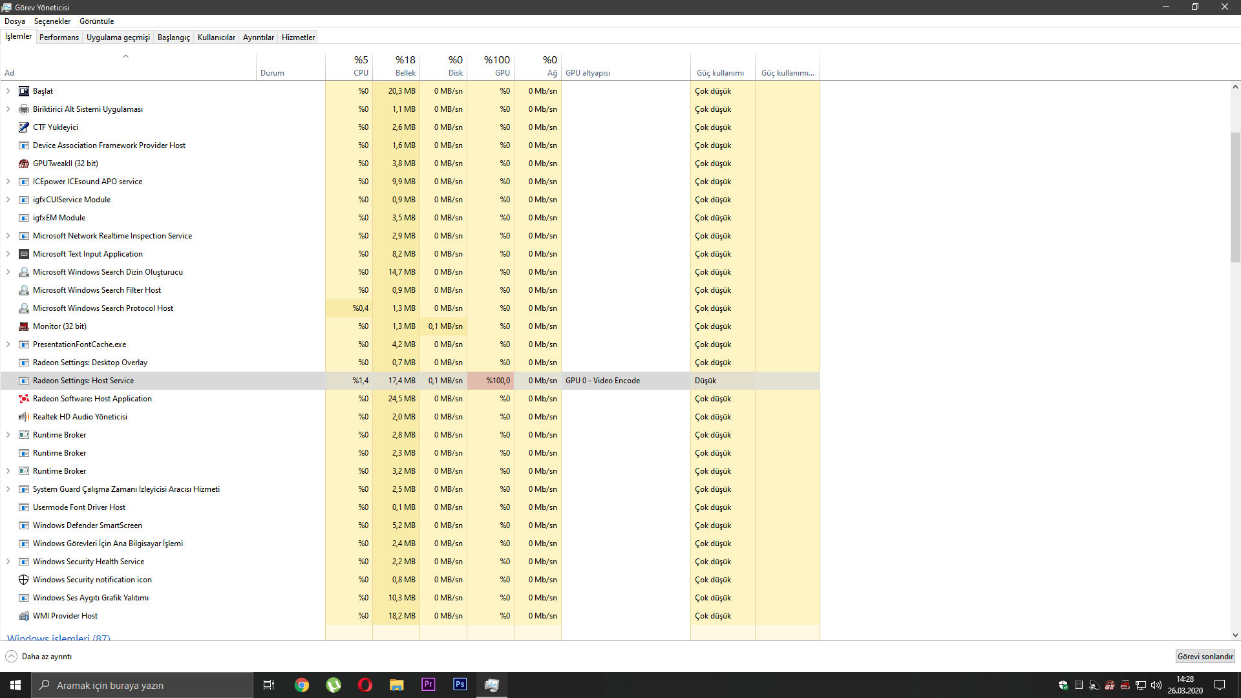Open the Seçenekler menu
The height and width of the screenshot is (698, 1241).
(52, 21)
